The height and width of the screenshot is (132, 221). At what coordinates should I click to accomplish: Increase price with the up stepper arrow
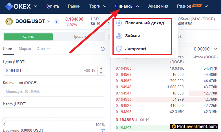click(x=101, y=68)
